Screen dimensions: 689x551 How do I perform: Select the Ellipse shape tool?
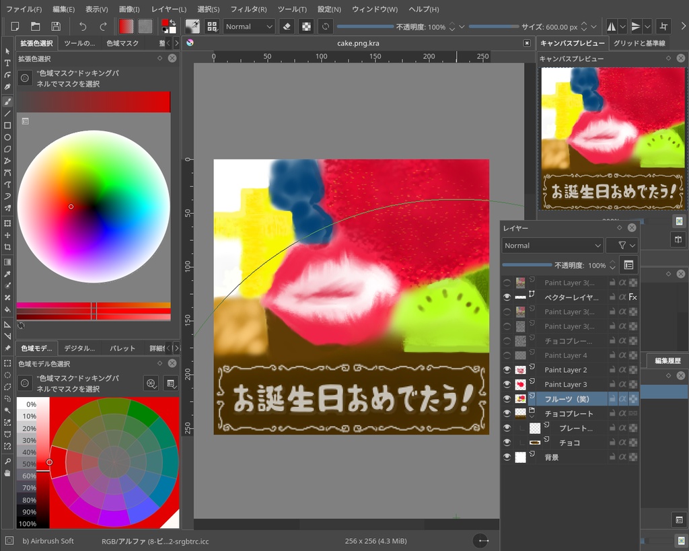(x=7, y=137)
